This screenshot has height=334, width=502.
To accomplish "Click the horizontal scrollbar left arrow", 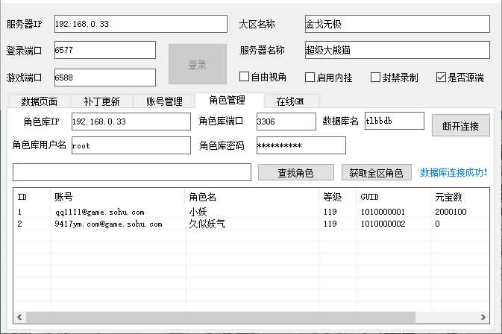I will (19, 318).
